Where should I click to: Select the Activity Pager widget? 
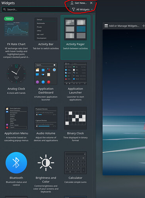(75, 37)
